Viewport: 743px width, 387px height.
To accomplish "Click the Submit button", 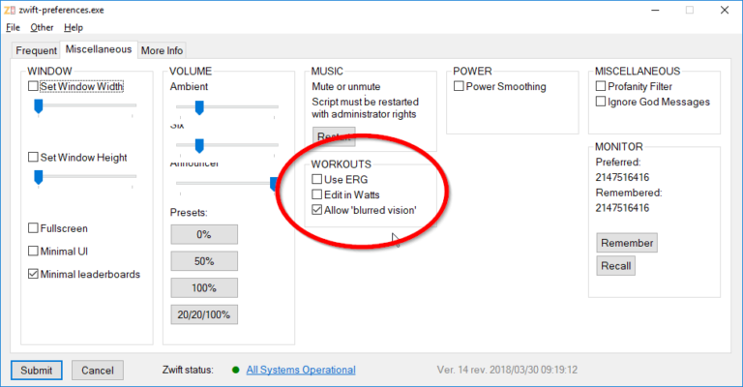I will [x=37, y=370].
